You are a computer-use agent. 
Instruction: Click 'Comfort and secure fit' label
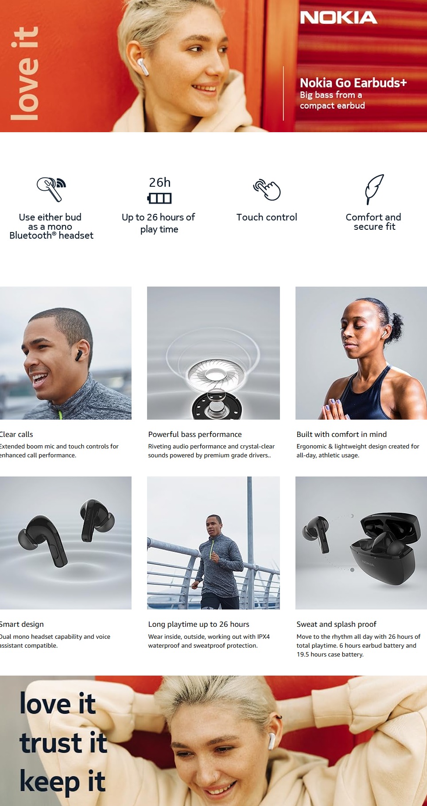[x=373, y=222]
